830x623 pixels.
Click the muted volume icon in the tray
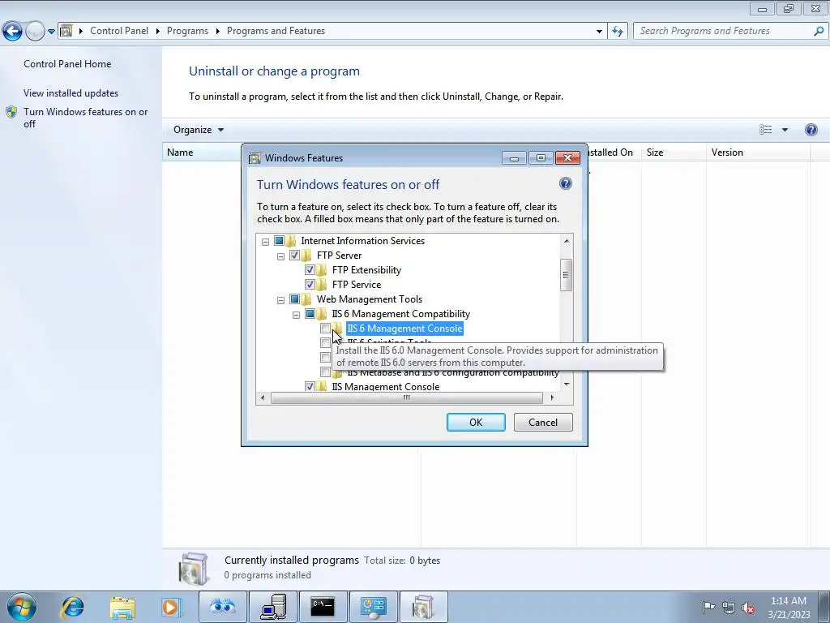coord(748,608)
